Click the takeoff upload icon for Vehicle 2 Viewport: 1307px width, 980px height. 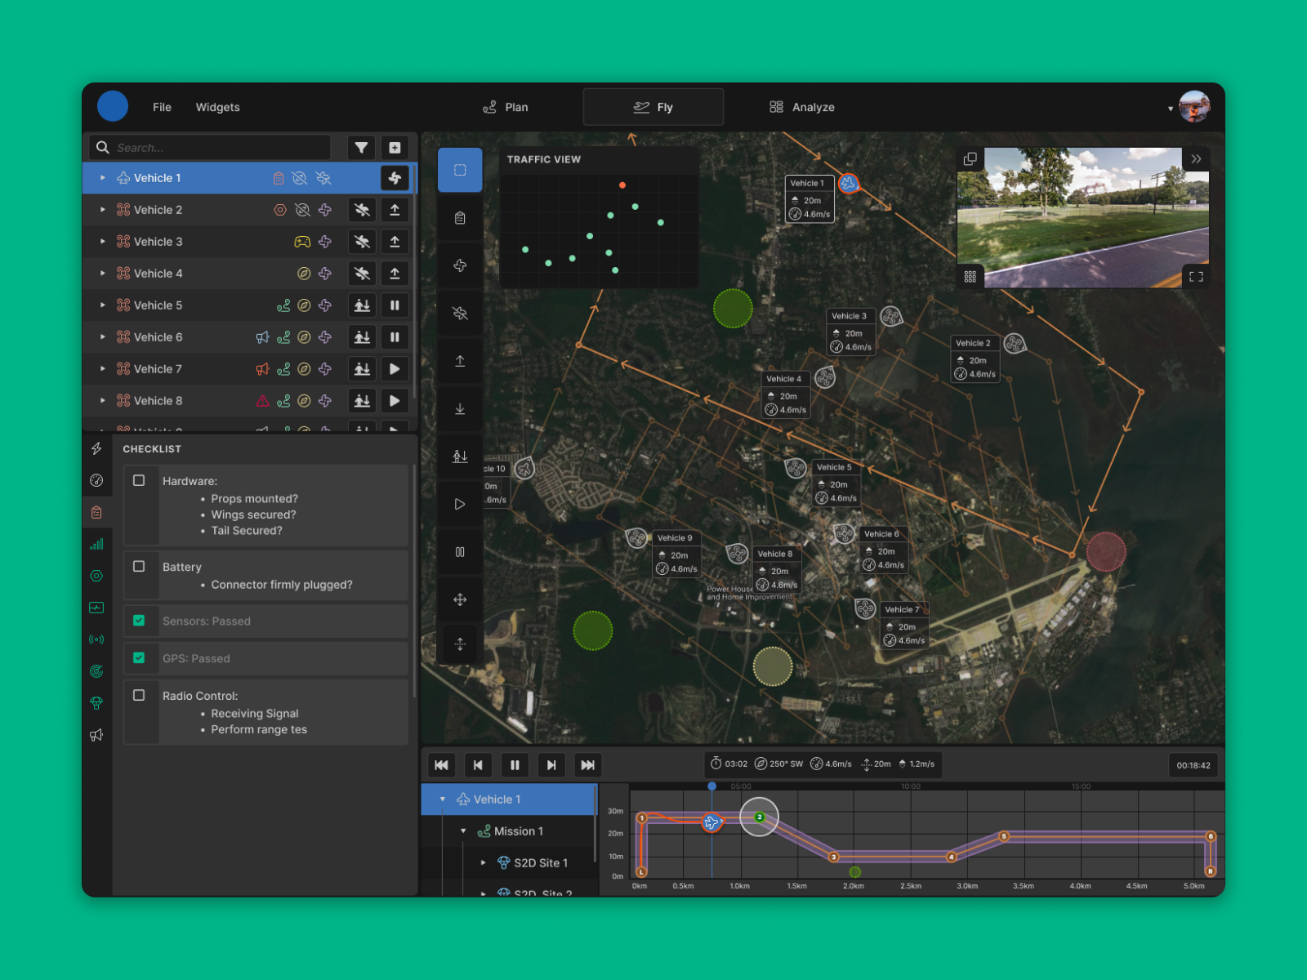(x=395, y=210)
